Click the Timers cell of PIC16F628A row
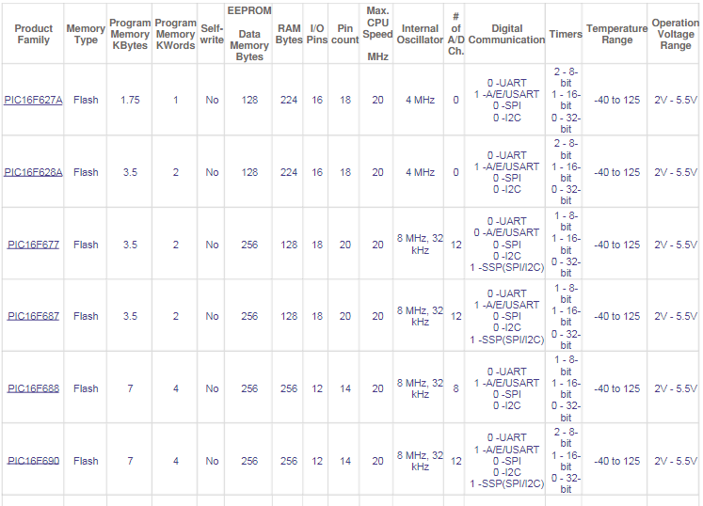Image resolution: width=703 pixels, height=506 pixels. [x=566, y=172]
